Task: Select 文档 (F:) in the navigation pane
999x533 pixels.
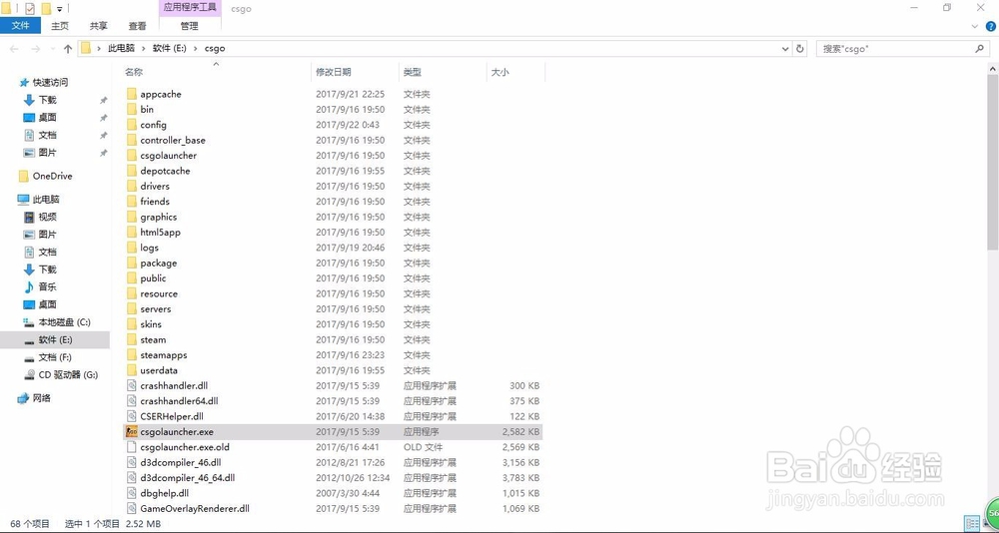Action: [x=55, y=357]
